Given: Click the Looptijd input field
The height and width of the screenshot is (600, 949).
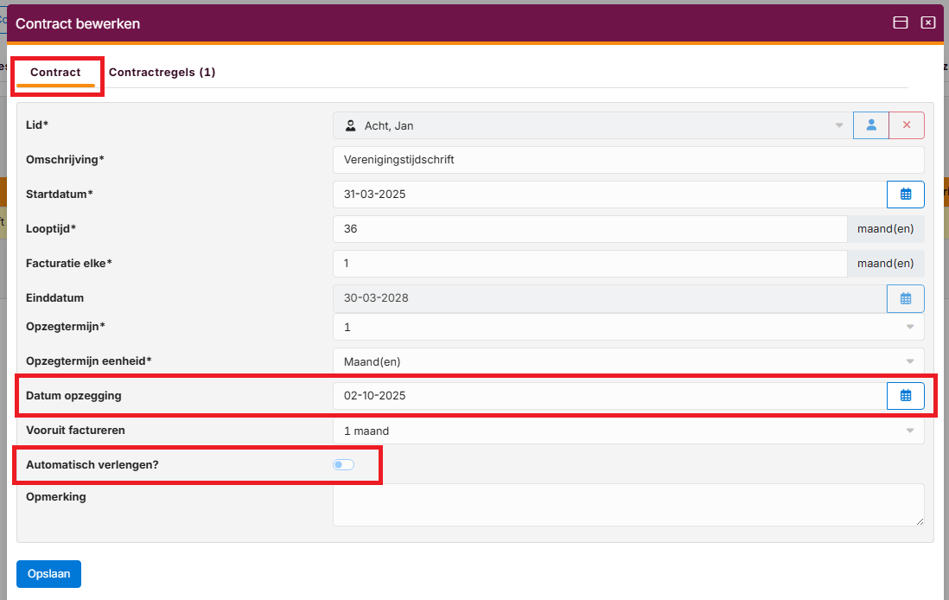Looking at the screenshot, I should tap(589, 229).
